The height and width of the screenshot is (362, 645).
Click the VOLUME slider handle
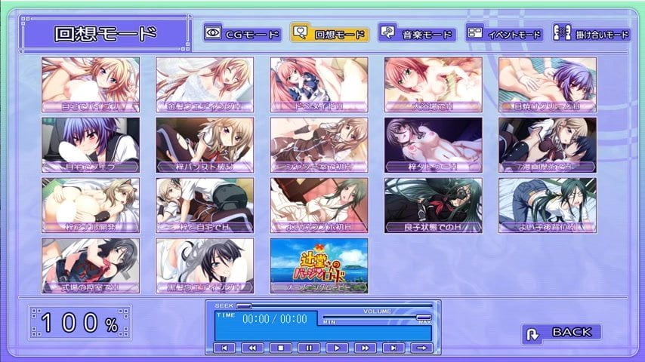424,317
